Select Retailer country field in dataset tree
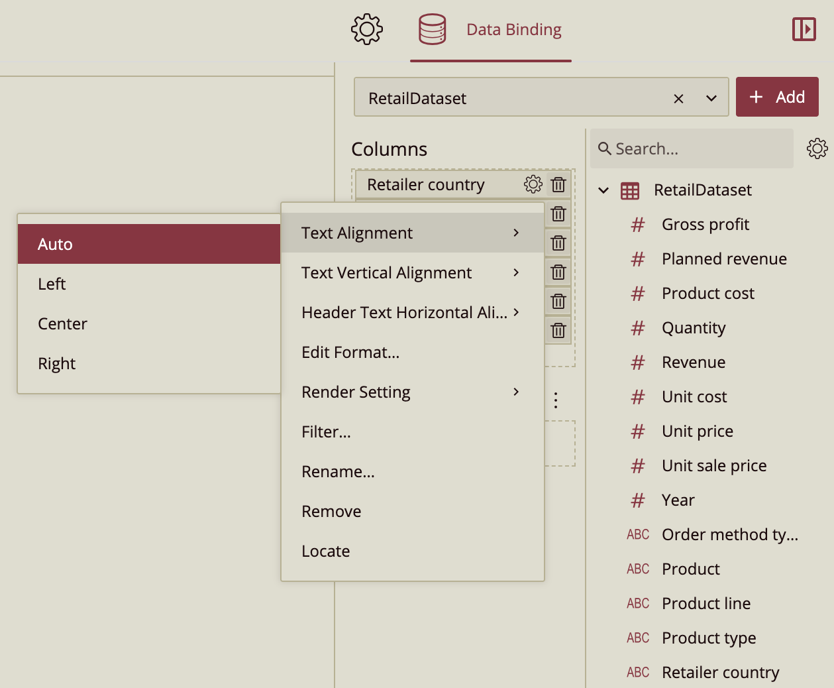 721,673
